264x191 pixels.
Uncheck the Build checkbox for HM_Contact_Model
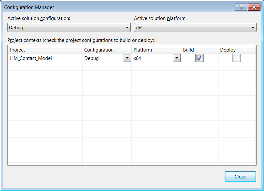coord(199,58)
